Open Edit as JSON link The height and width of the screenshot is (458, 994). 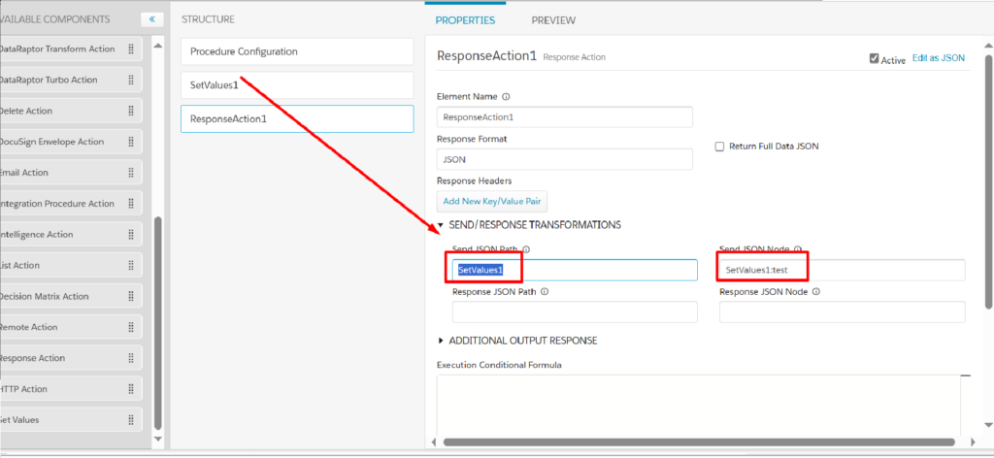click(939, 57)
